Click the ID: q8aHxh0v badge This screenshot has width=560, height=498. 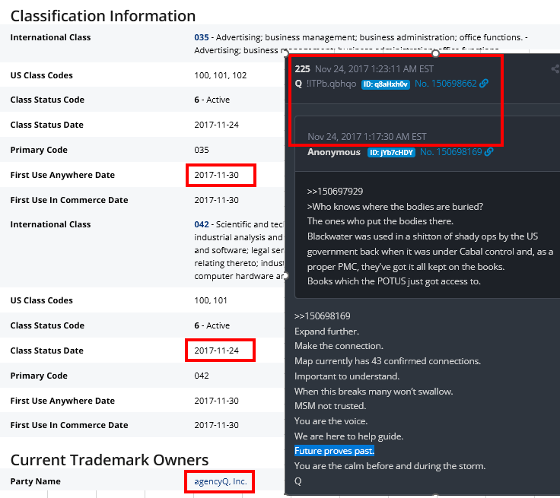(x=385, y=84)
